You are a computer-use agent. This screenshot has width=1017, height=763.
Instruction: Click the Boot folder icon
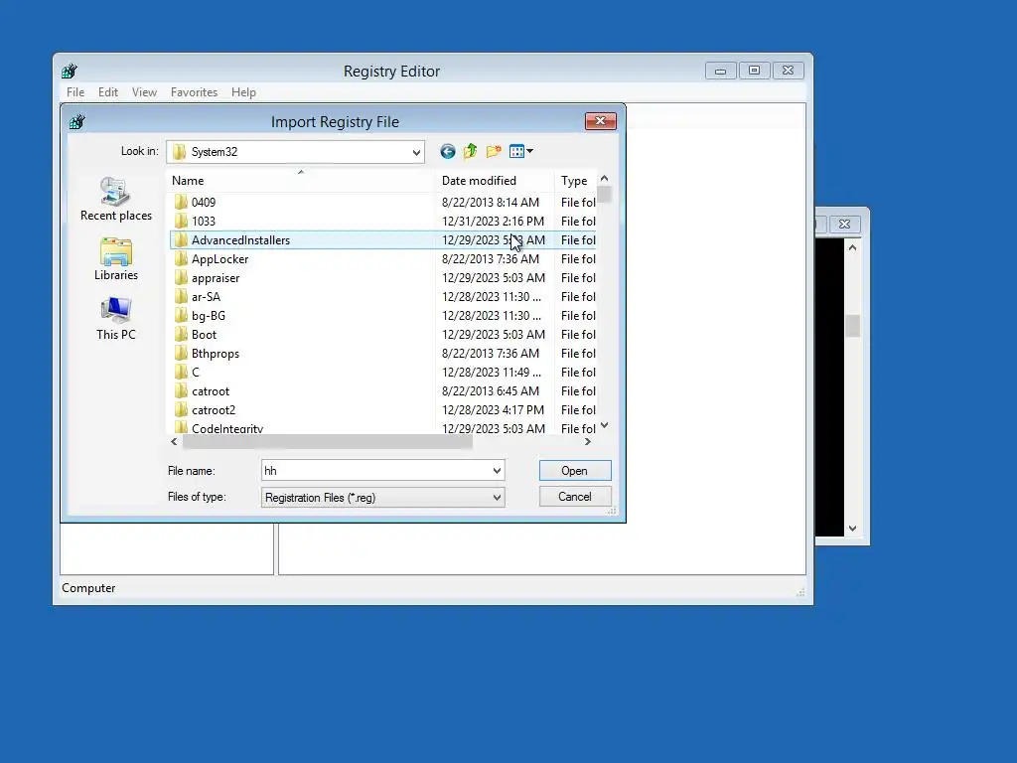point(181,335)
